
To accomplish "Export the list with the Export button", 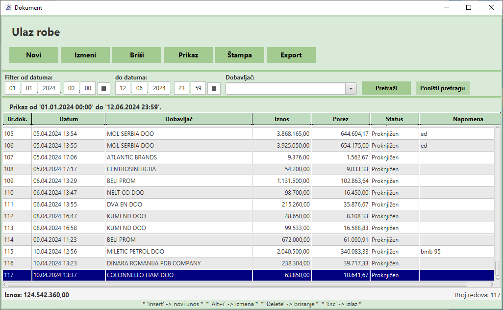I will click(291, 55).
